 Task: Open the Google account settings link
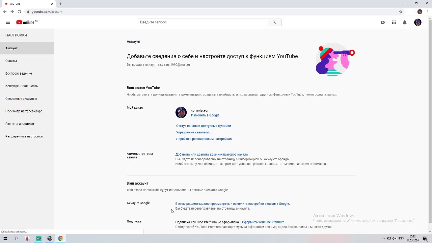click(x=233, y=204)
